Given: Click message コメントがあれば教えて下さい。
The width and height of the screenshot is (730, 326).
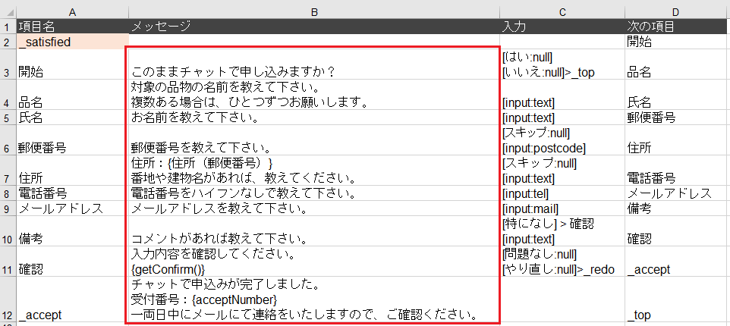Looking at the screenshot, I should pos(219,240).
